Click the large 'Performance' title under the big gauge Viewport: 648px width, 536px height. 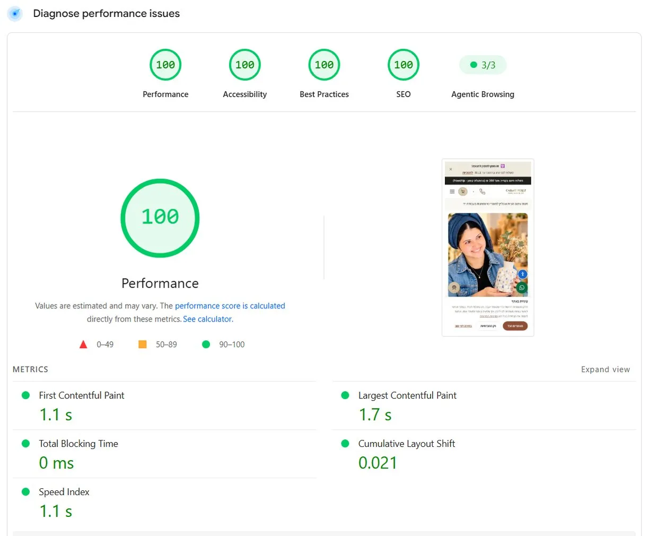tap(160, 283)
